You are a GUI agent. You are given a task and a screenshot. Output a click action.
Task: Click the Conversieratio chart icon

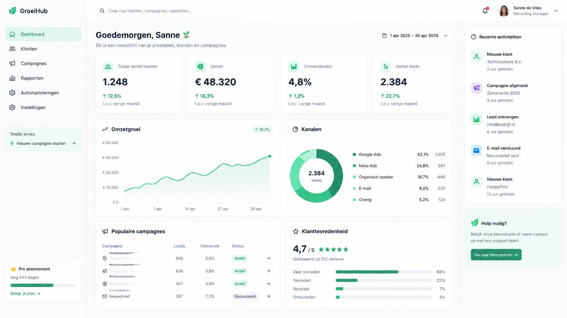pos(294,67)
